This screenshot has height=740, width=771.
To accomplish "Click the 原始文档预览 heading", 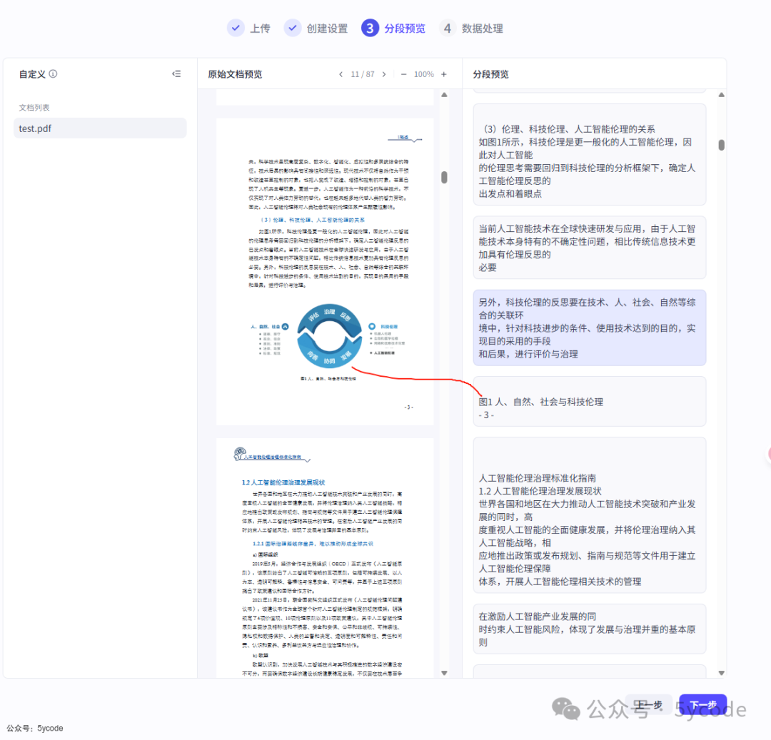I will [235, 74].
